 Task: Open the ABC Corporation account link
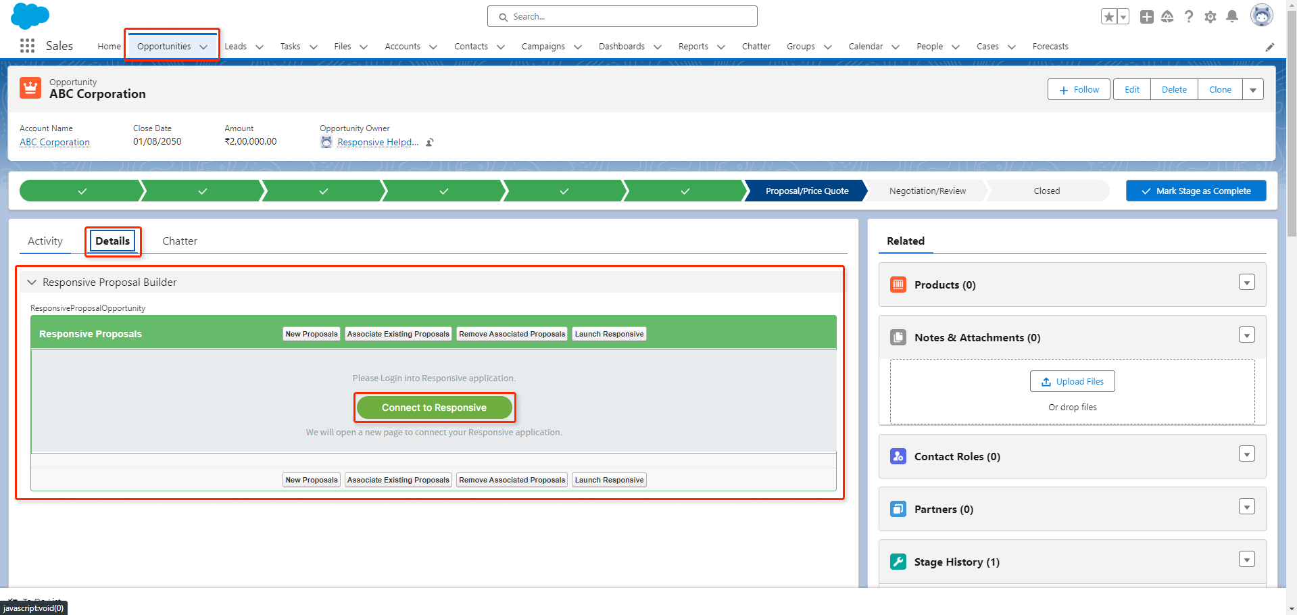[x=55, y=142]
